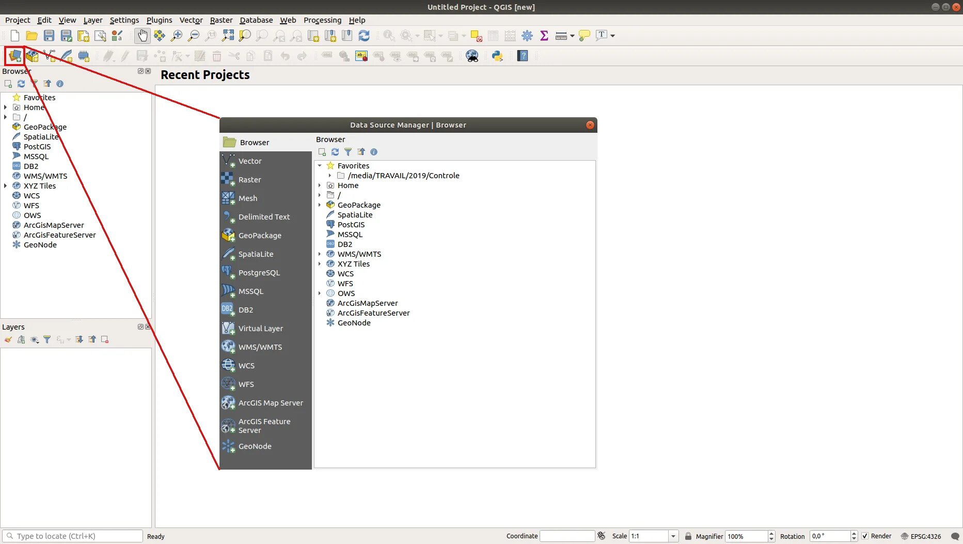Open the Plugins menu
963x544 pixels.
click(x=160, y=20)
